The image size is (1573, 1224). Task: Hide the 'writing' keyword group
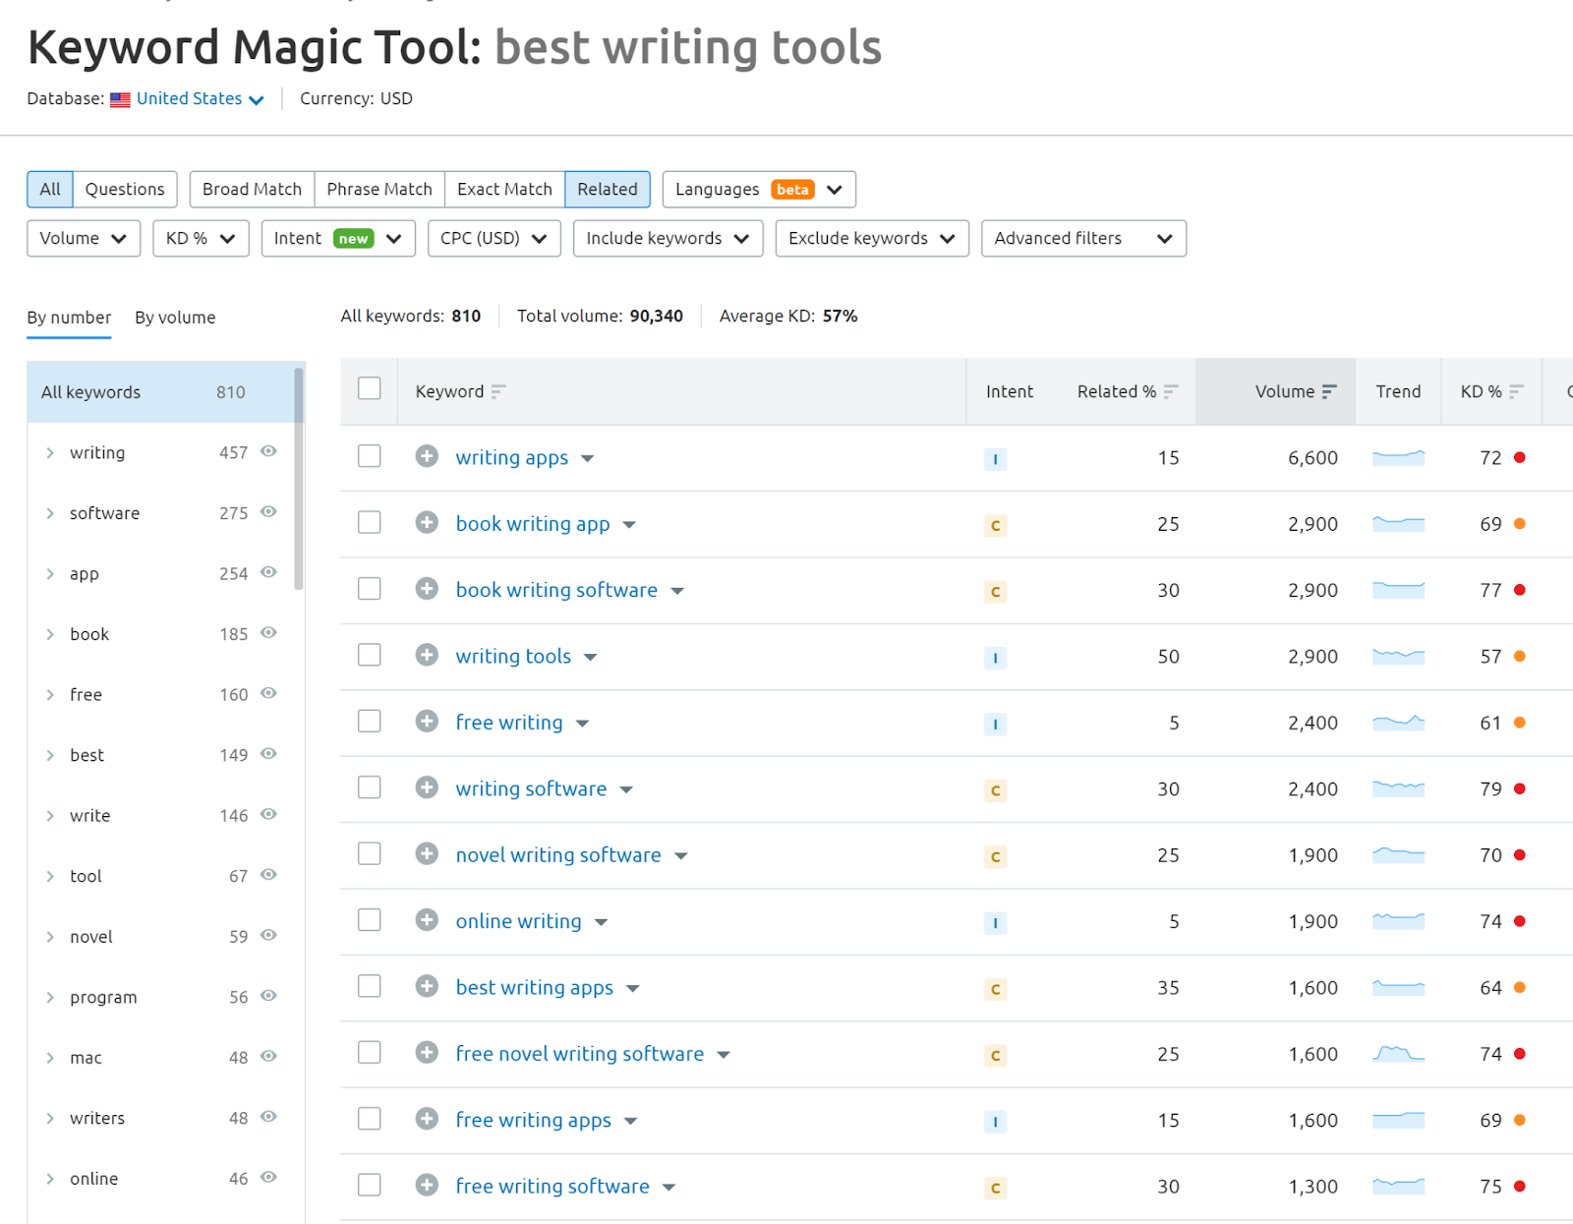[x=268, y=451]
